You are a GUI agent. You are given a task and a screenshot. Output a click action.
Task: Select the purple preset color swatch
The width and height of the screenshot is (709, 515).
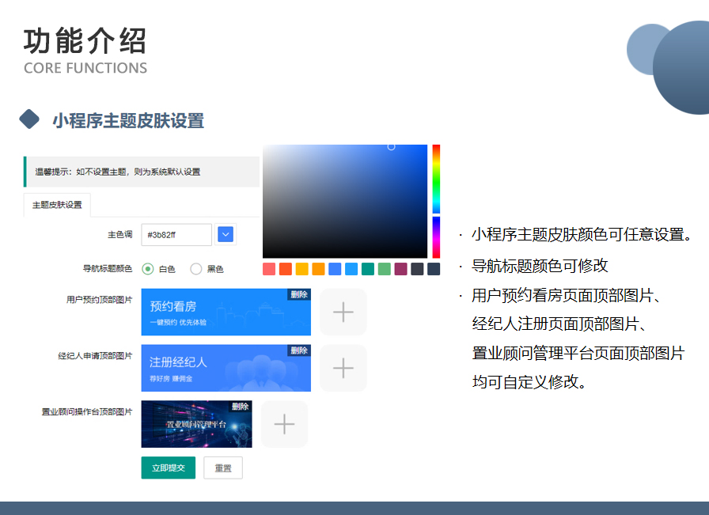pyautogui.click(x=400, y=269)
